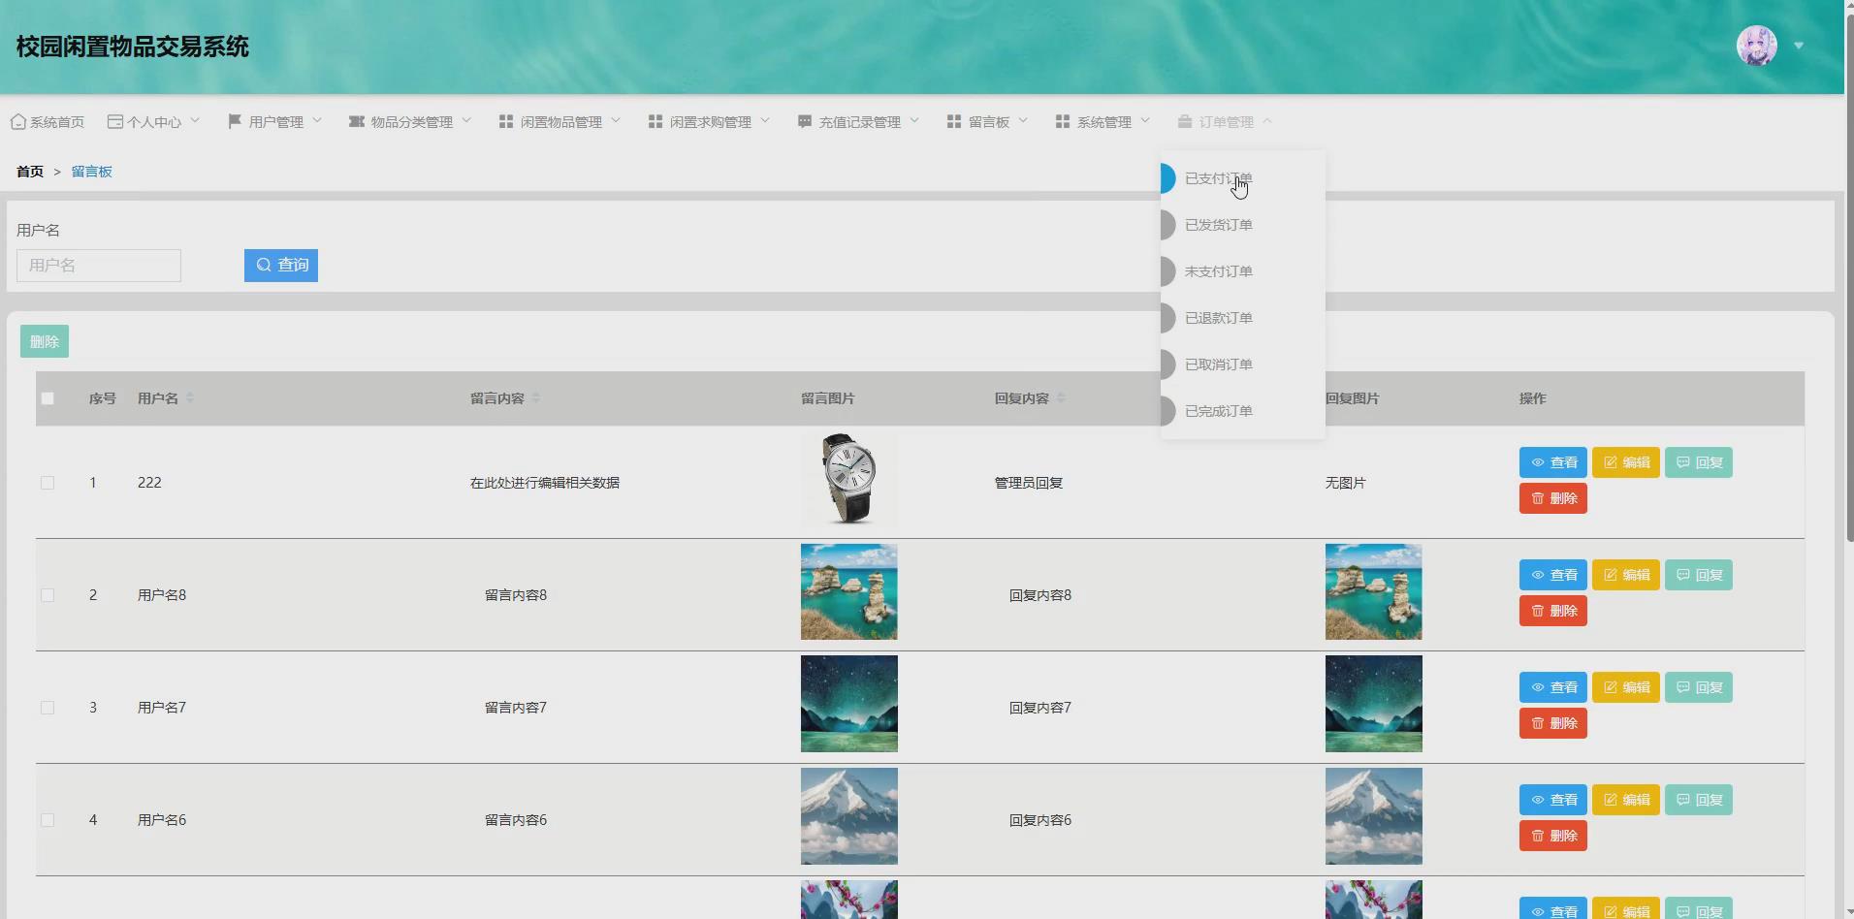This screenshot has height=919, width=1854.
Task: Click 编辑 for row 用户名8
Action: (x=1626, y=575)
